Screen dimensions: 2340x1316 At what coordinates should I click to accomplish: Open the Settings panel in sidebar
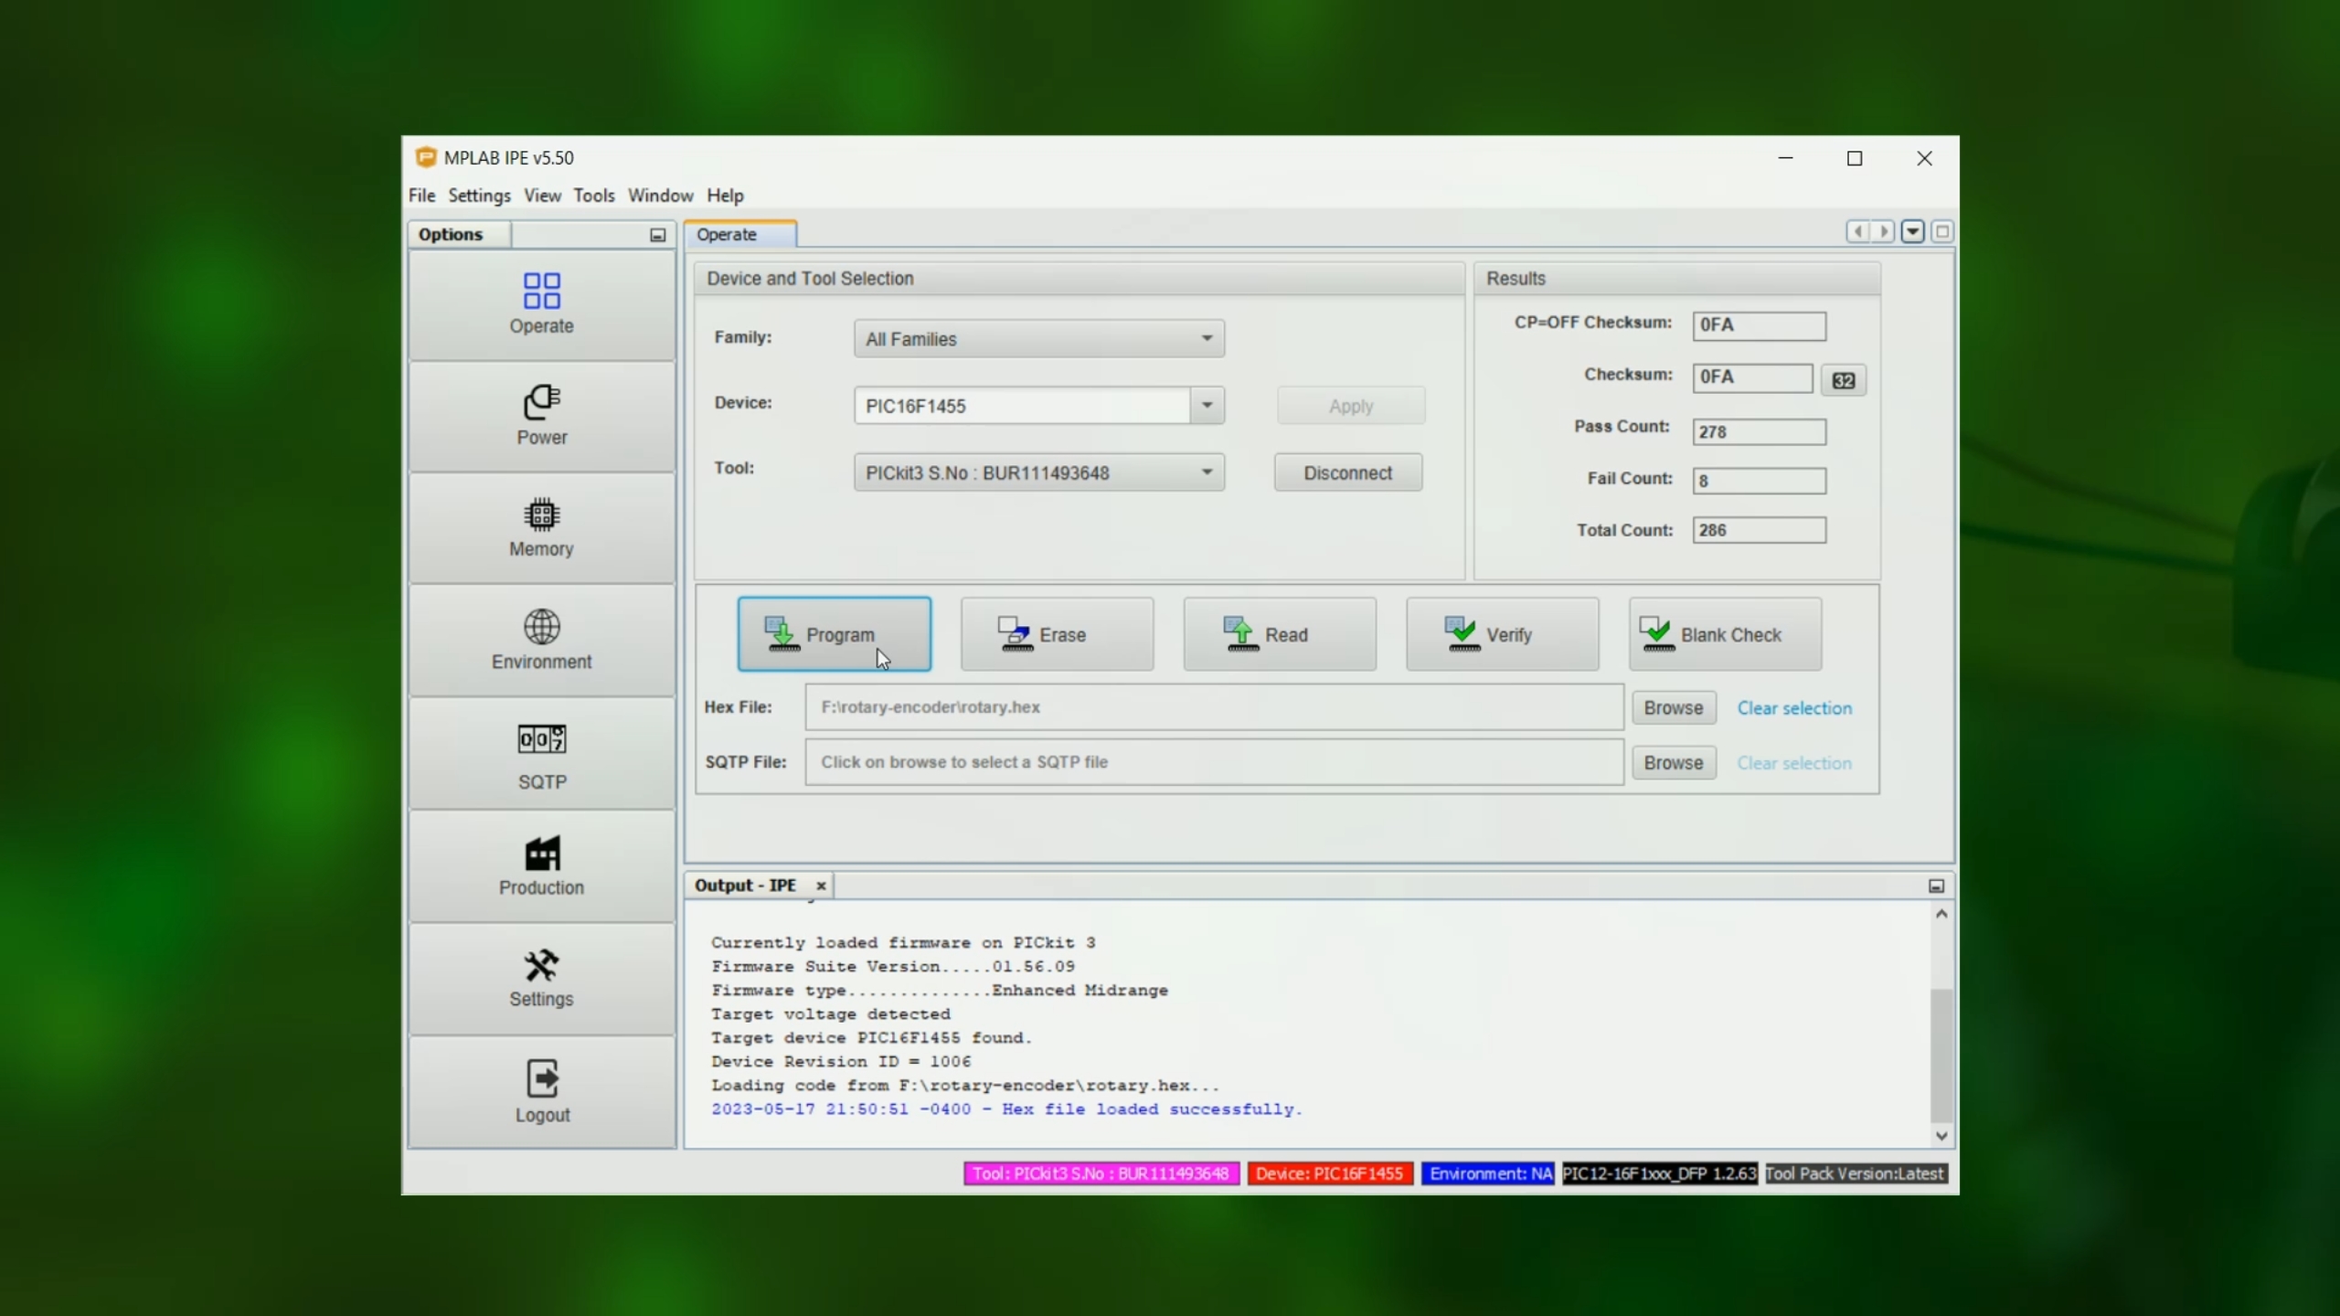click(541, 978)
